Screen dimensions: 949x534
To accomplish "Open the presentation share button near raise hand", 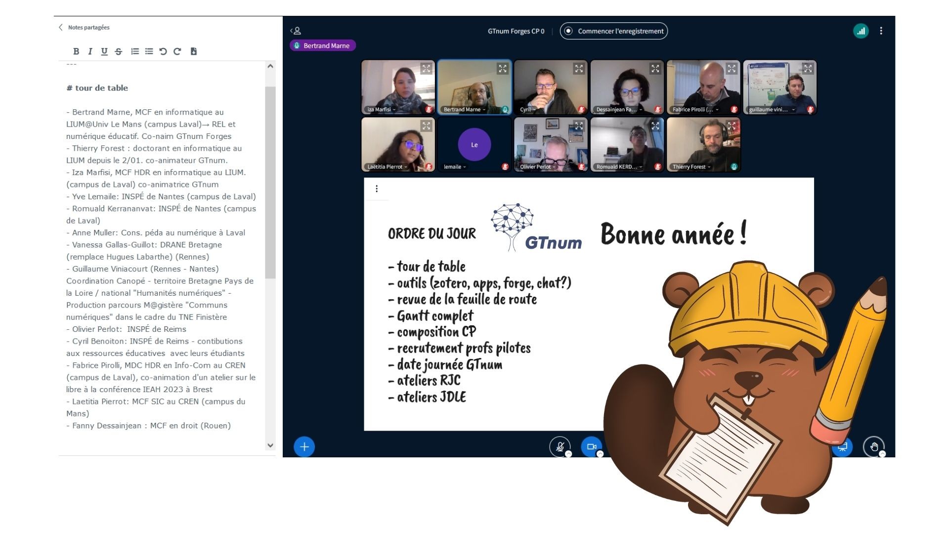I will point(842,447).
